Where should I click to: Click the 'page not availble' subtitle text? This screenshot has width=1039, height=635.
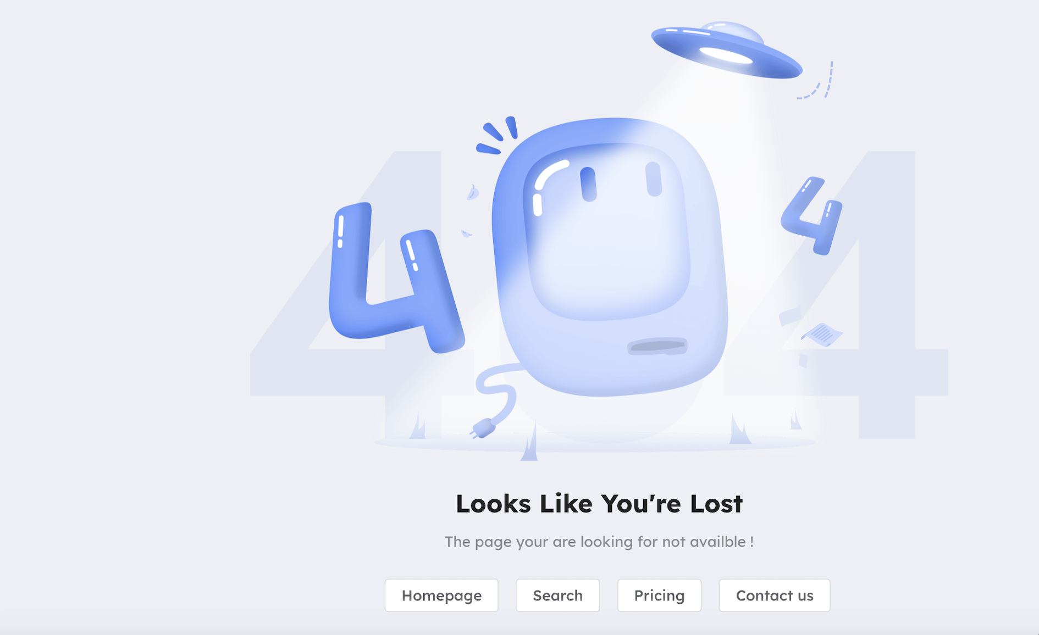599,542
